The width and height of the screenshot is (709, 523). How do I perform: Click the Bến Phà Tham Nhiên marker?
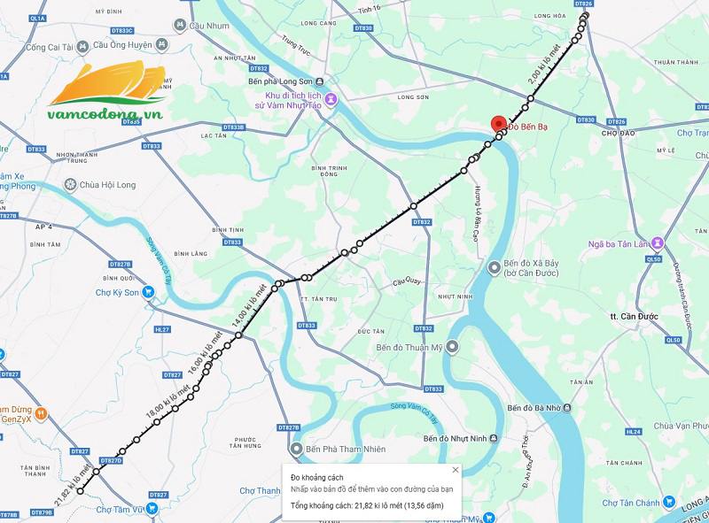(296, 449)
